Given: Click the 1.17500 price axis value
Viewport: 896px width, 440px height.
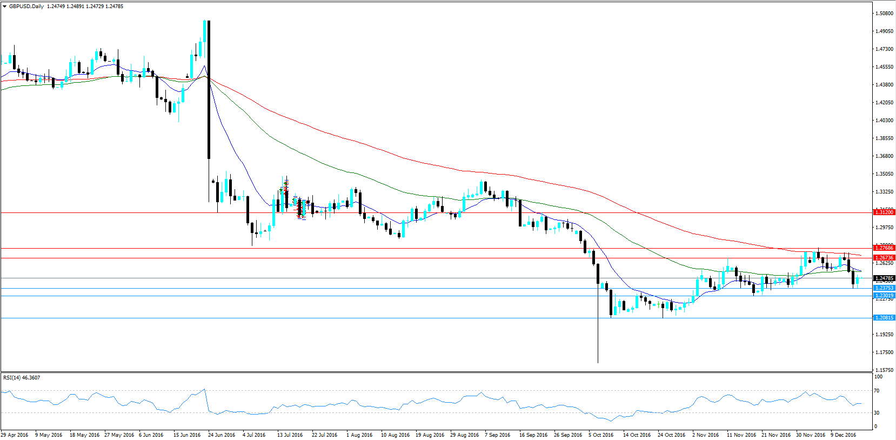Looking at the screenshot, I should [x=884, y=352].
